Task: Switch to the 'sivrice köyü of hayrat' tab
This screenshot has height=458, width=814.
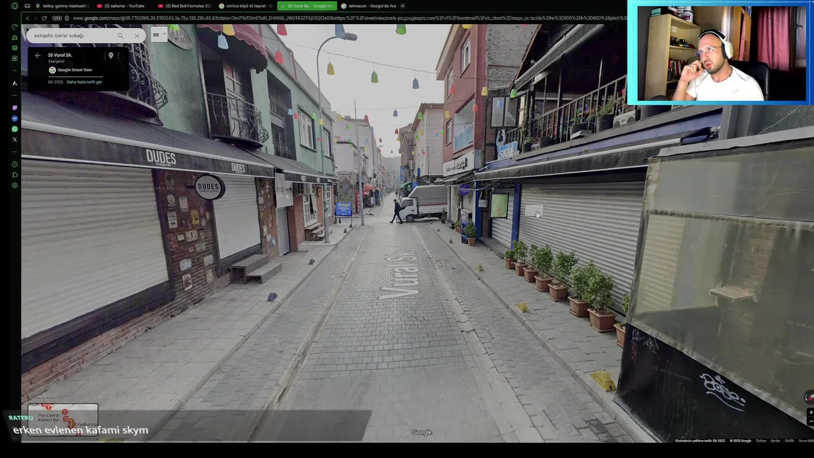Action: [245, 6]
